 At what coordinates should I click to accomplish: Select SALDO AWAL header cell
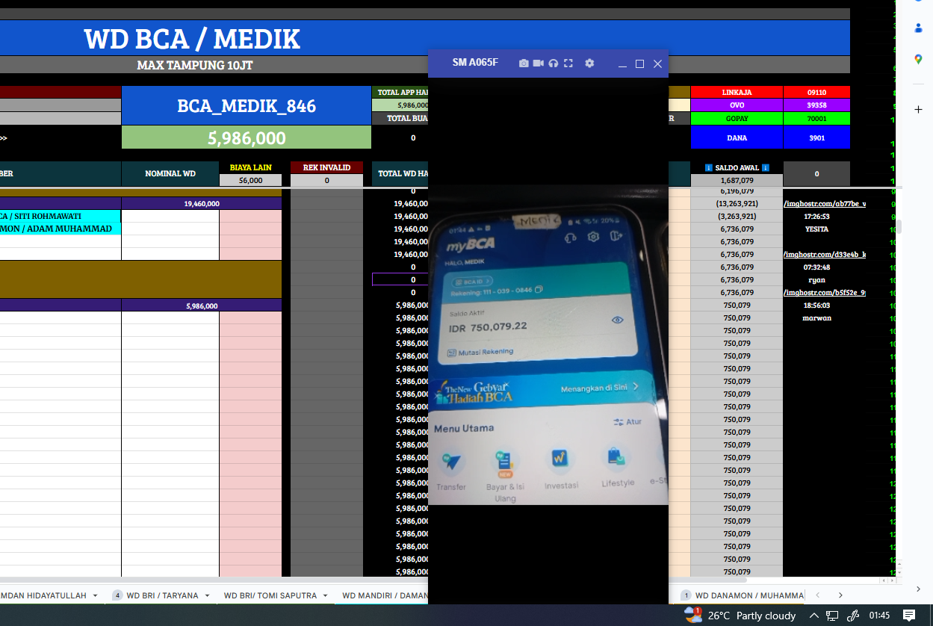[x=737, y=167]
